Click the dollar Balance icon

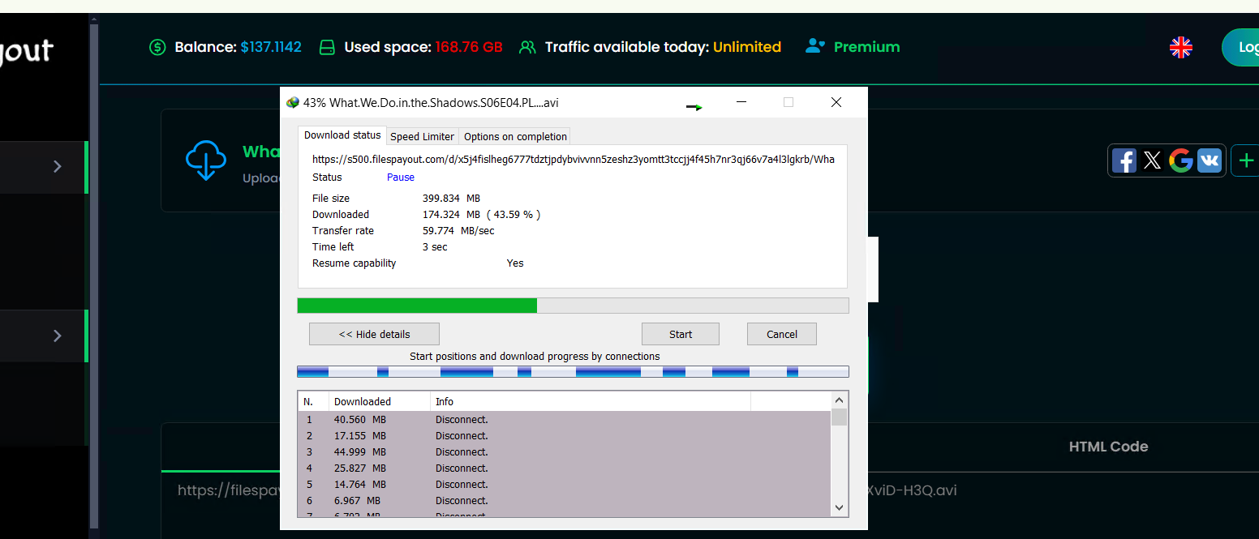(157, 47)
